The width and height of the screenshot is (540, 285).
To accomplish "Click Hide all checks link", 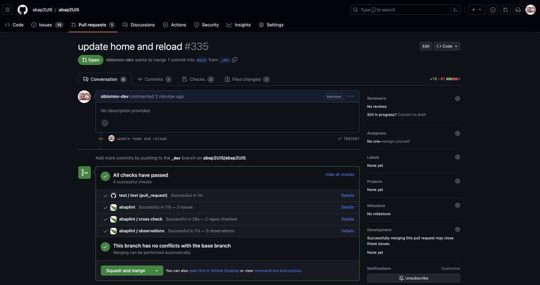I will pos(340,174).
